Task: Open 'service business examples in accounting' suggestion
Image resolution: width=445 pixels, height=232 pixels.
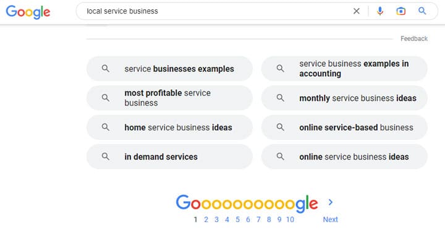Action: (x=344, y=69)
